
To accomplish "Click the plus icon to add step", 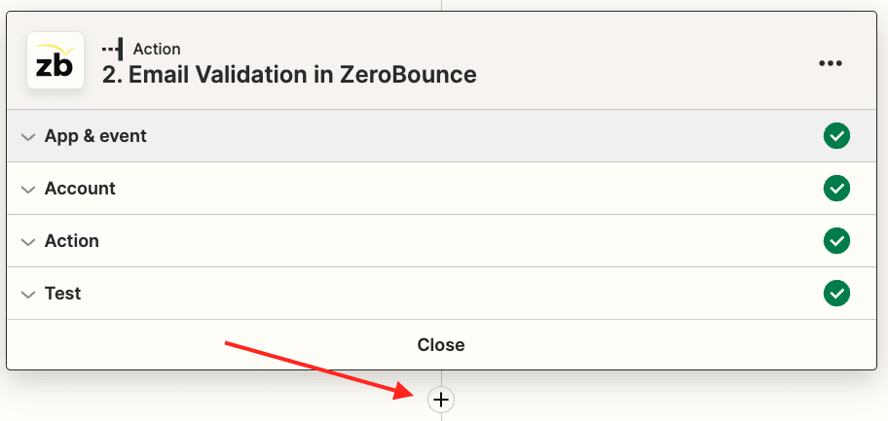I will click(441, 399).
